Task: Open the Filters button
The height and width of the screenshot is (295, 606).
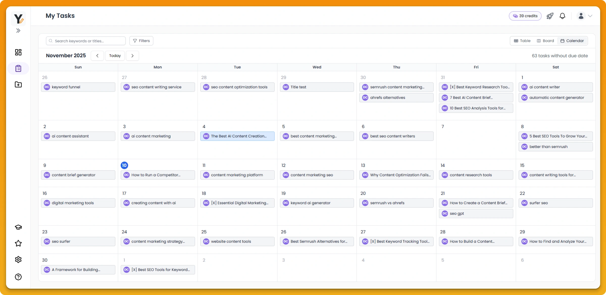Action: tap(141, 41)
